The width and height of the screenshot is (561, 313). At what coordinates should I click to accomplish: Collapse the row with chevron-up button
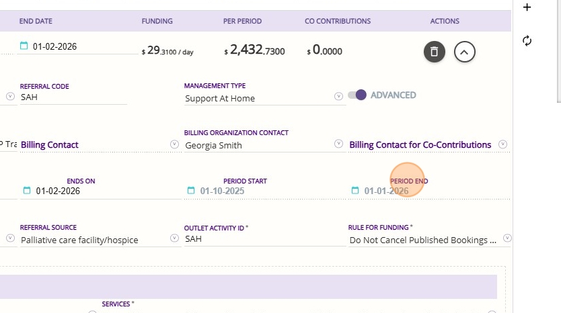[x=465, y=51]
